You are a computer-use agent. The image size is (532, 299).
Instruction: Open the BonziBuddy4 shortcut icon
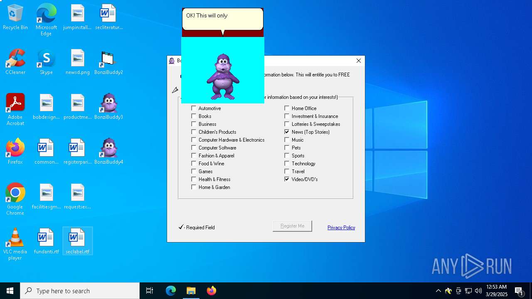[109, 152]
